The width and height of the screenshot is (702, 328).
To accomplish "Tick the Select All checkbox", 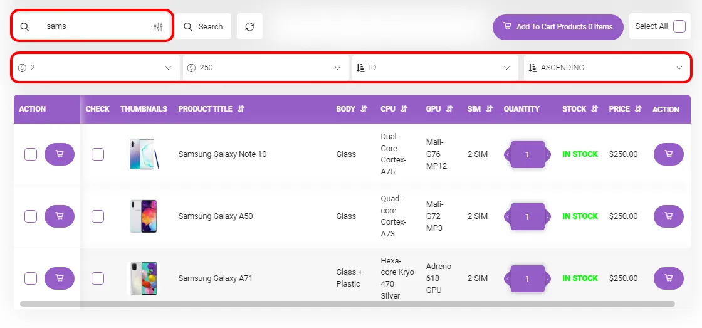I will [679, 26].
